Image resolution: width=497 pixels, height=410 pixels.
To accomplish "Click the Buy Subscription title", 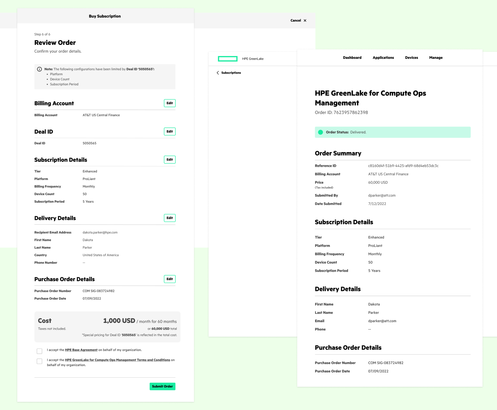I will [105, 16].
